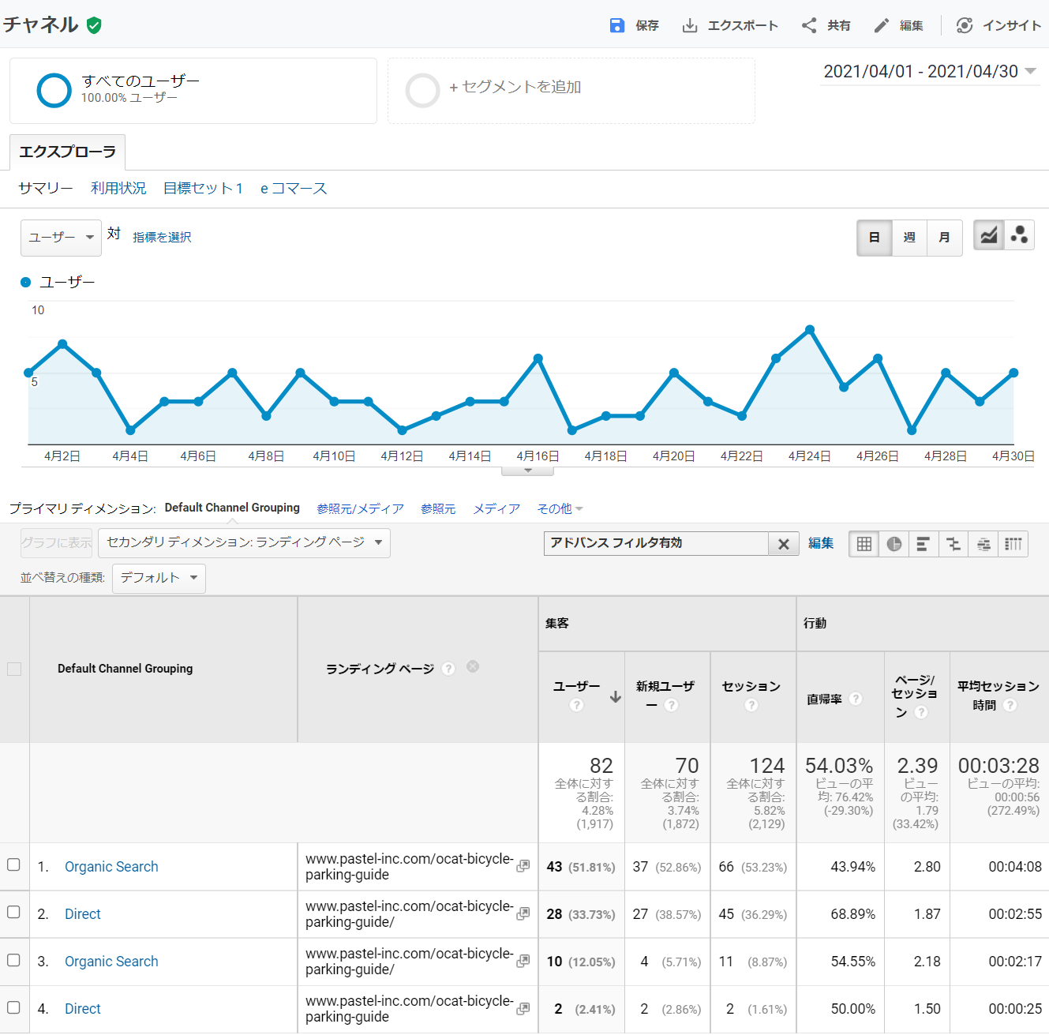Select the data table view icon
This screenshot has height=1035, width=1049.
(x=864, y=544)
